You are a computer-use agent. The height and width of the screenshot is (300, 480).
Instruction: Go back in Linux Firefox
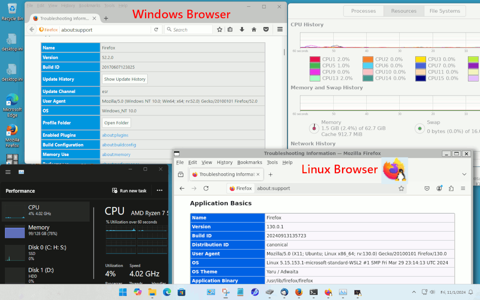[182, 188]
